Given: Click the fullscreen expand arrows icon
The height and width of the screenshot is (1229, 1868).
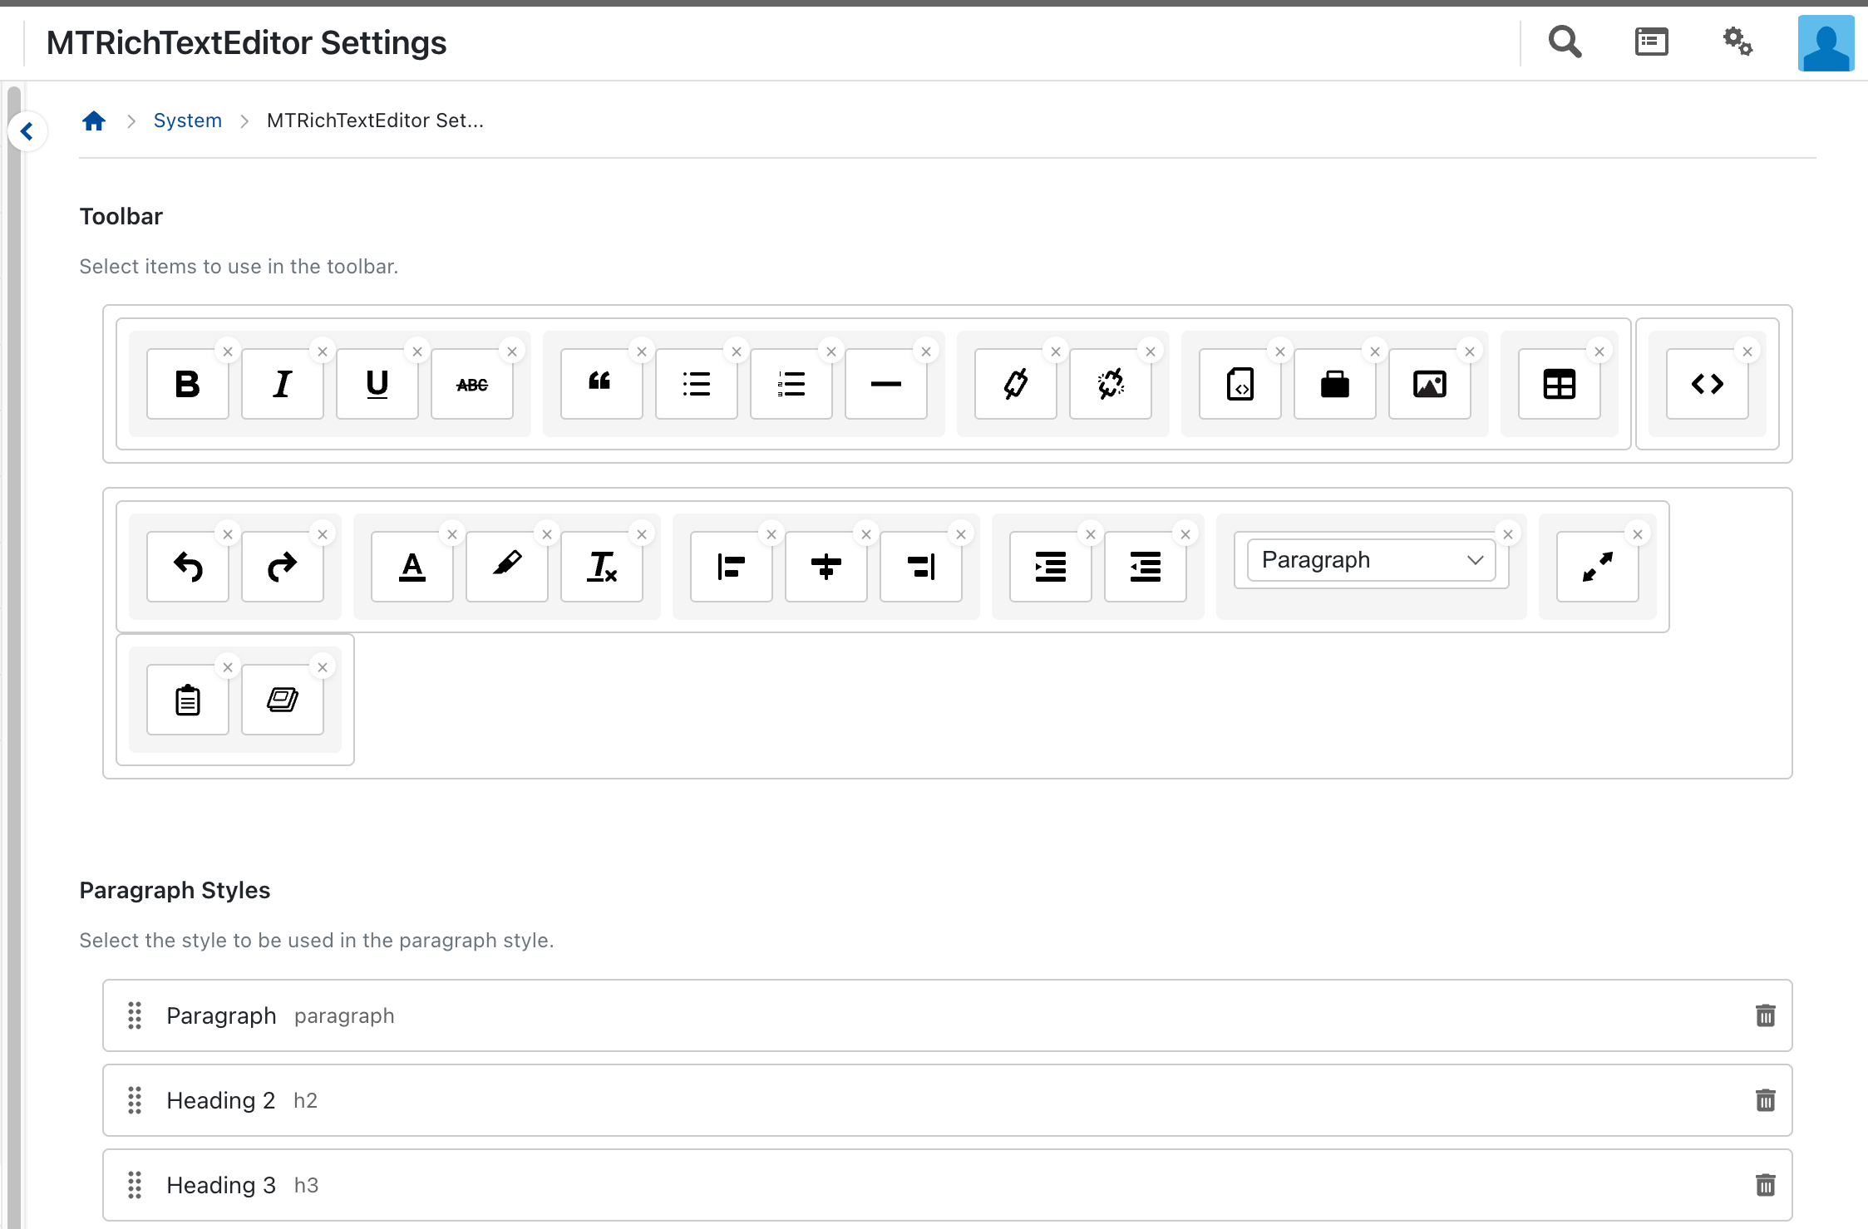Looking at the screenshot, I should pos(1597,567).
